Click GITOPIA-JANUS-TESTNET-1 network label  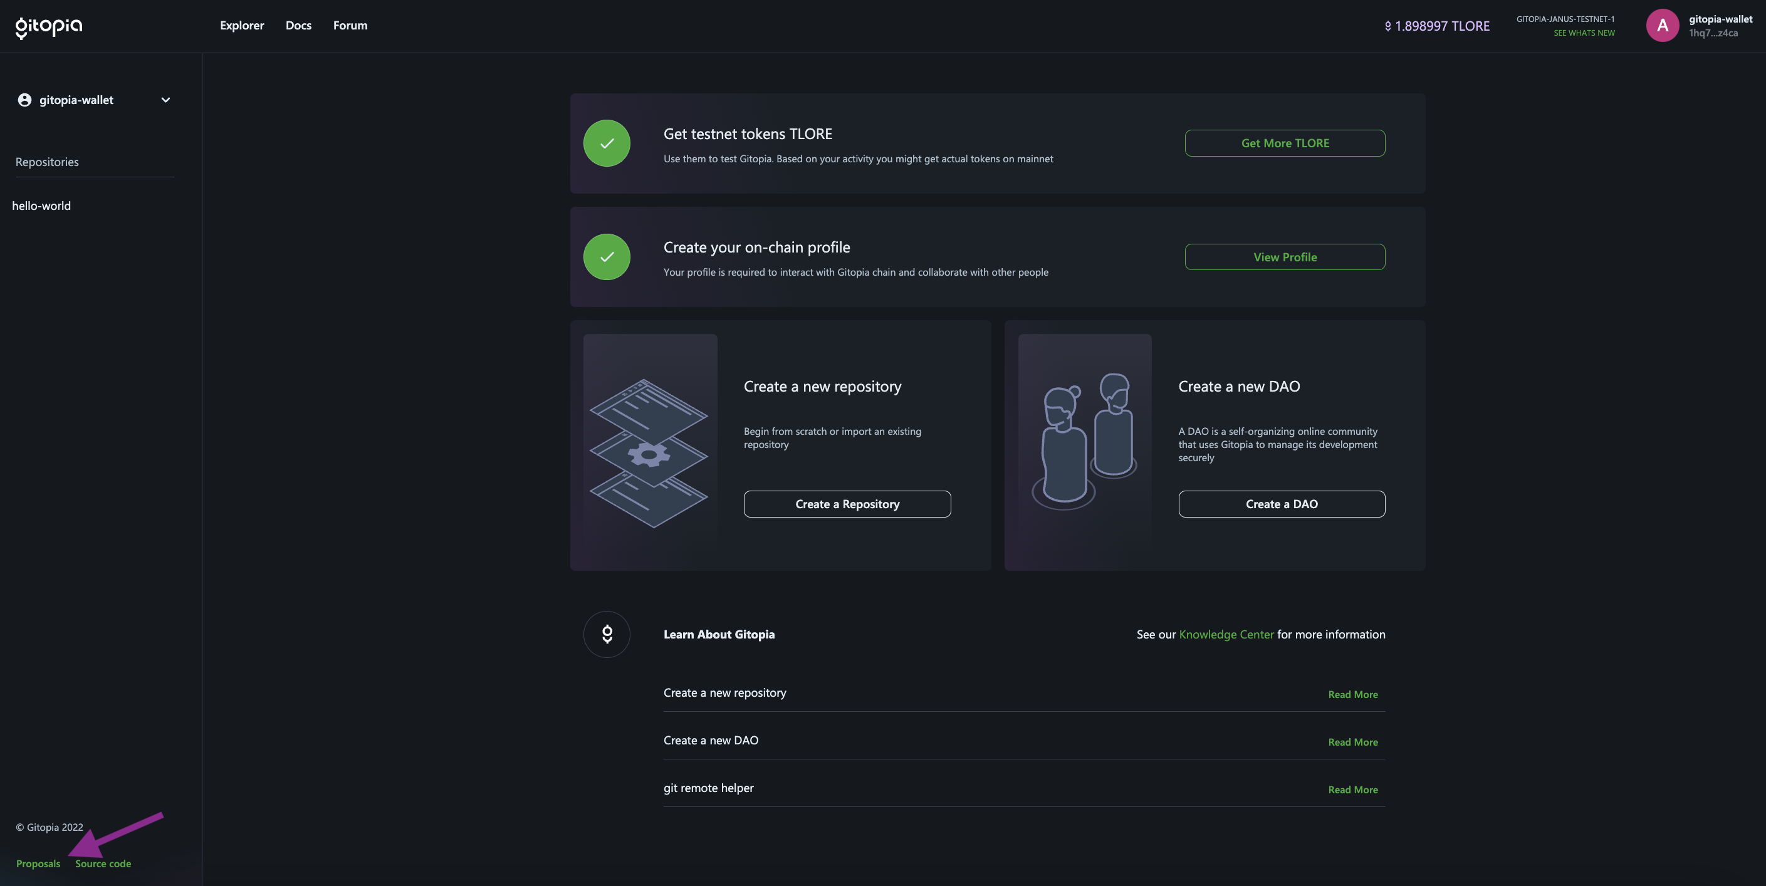(1565, 19)
